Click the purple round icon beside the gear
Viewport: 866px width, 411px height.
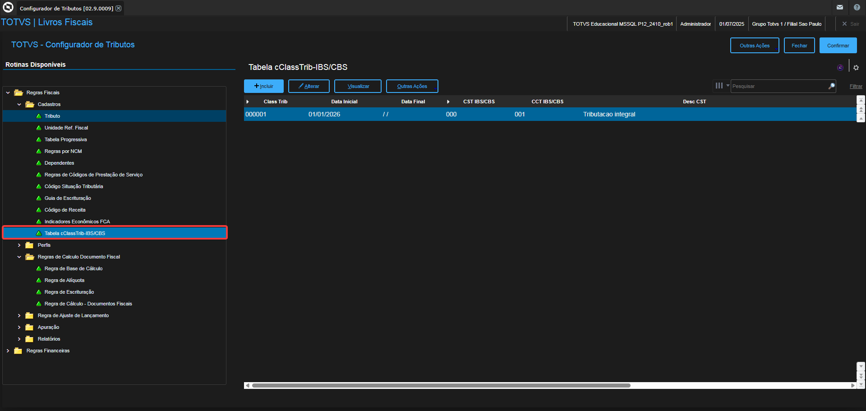coord(840,68)
